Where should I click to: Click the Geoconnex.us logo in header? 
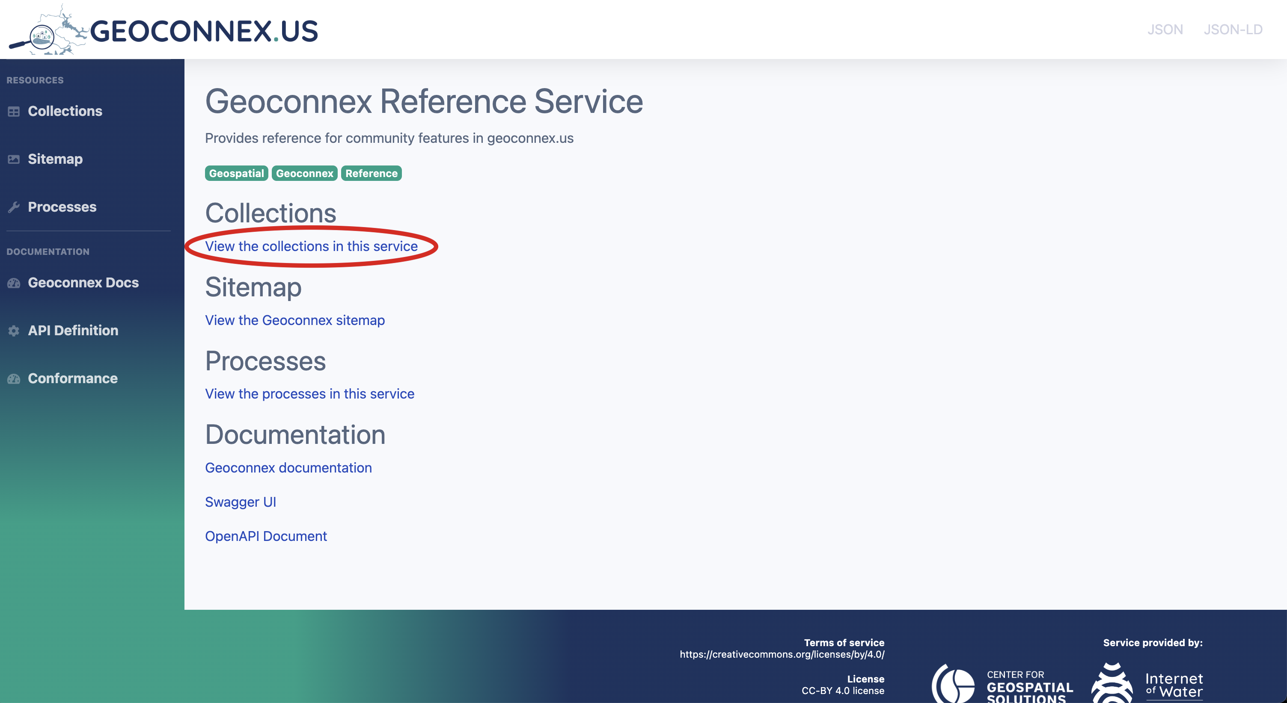point(163,30)
